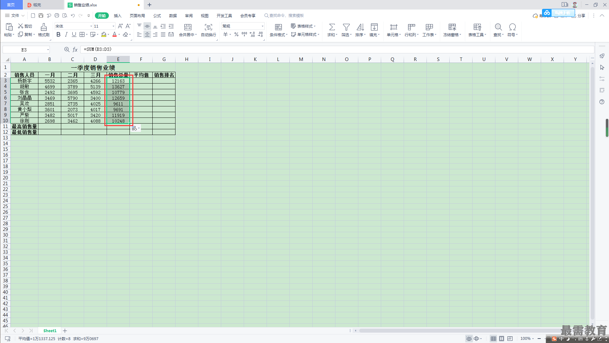Expand the Merge and Center (合并居中) dropdown
This screenshot has width=609, height=343.
coord(196,35)
